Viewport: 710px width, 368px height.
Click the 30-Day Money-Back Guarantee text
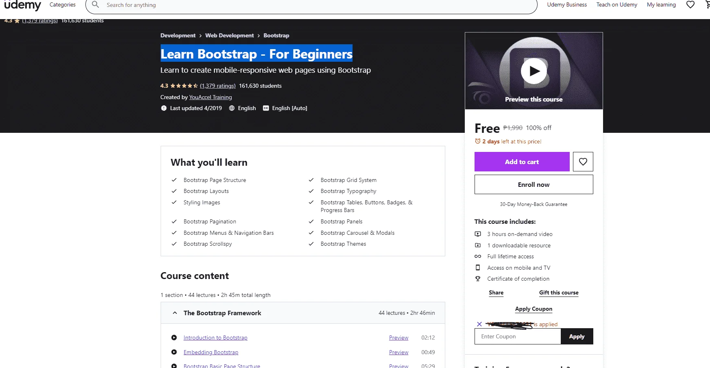(x=534, y=204)
